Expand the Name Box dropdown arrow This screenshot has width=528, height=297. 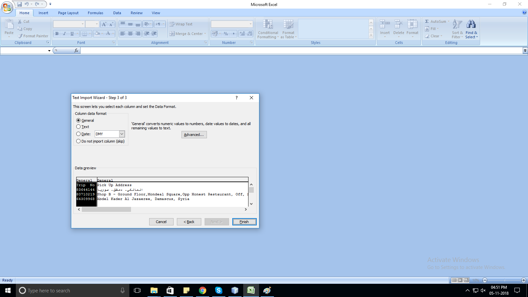pos(49,51)
